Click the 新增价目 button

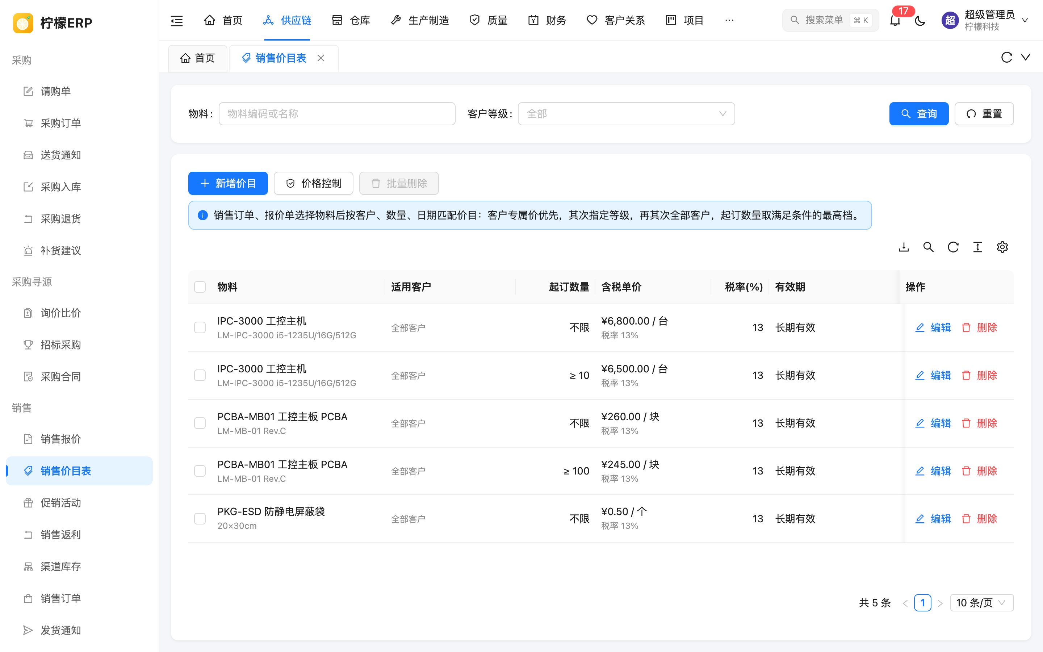pyautogui.click(x=228, y=183)
